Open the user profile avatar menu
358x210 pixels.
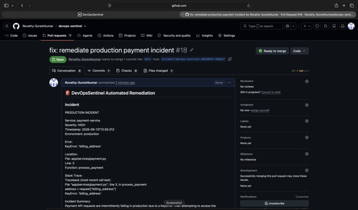point(351,26)
